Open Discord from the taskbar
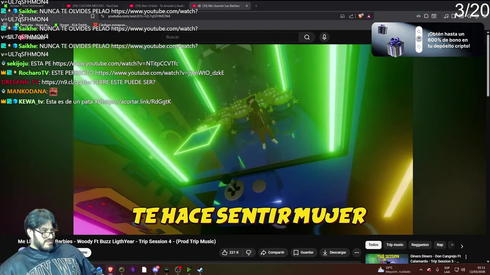This screenshot has width=490, height=275. [x=155, y=270]
